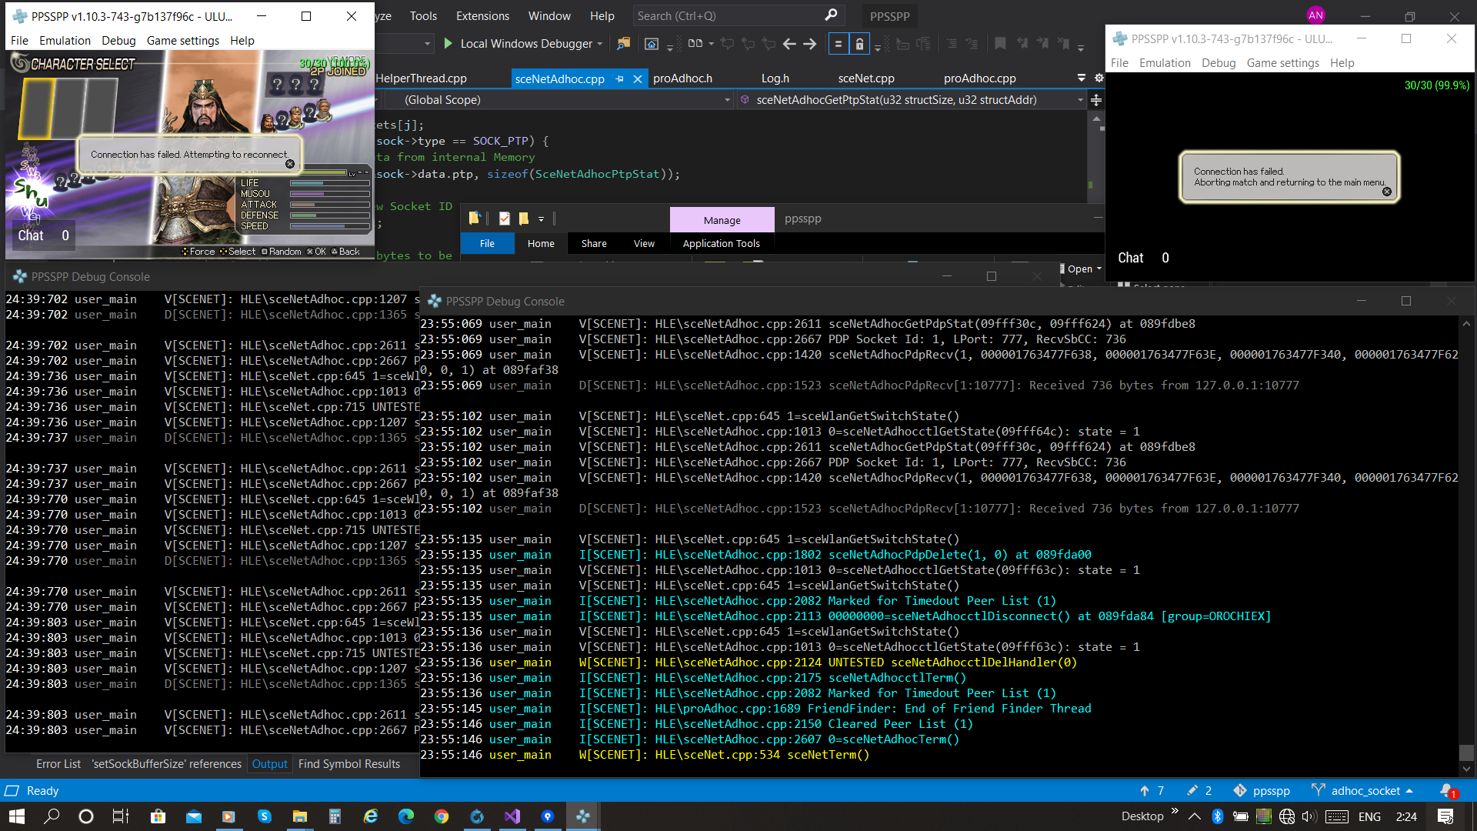The width and height of the screenshot is (1477, 831).
Task: Open PPSSPP from the taskbar
Action: point(582,816)
